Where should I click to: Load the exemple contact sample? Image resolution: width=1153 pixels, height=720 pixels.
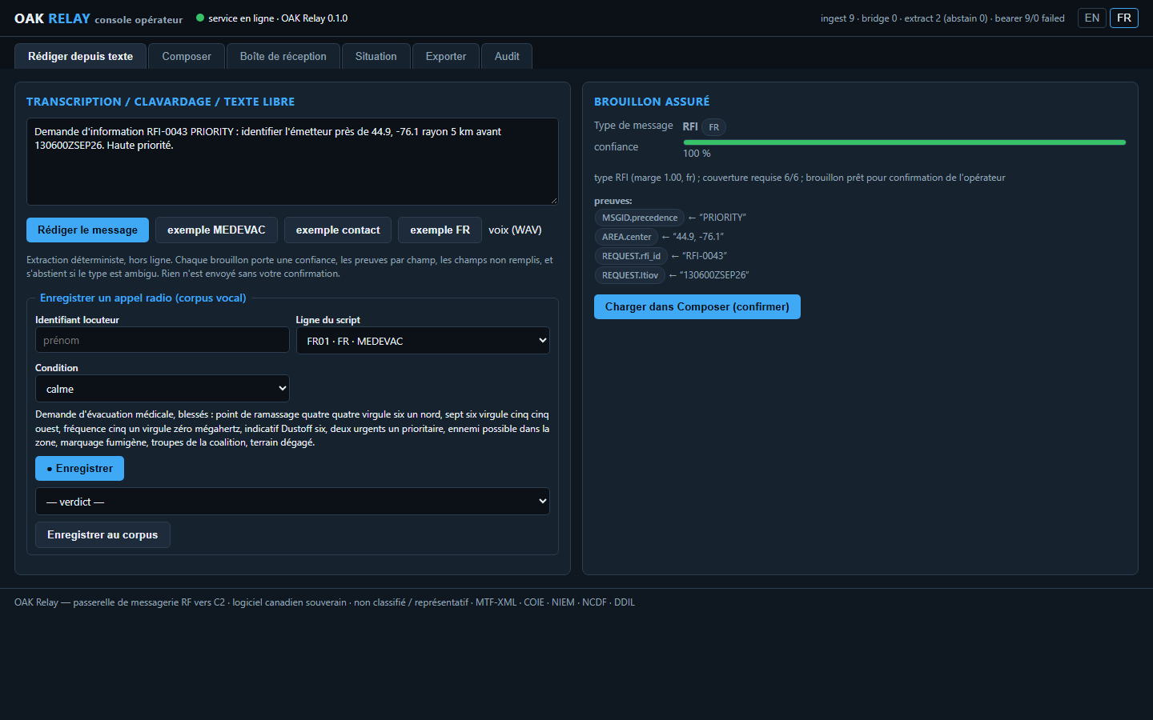(338, 230)
